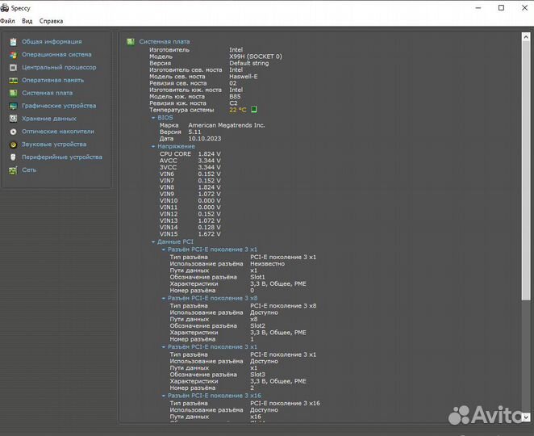Collapse Разъём PCI-E поколение 3 x8 node
Viewport: 534px width, 436px height.
click(x=164, y=298)
